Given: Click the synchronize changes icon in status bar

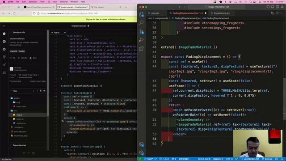Looking at the screenshot, I should tap(156, 159).
